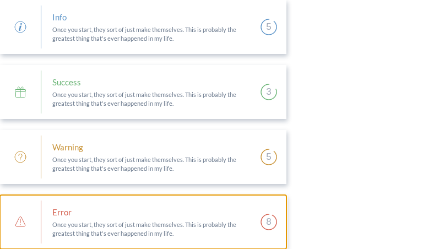Select the Success notification title
Screen dimensions: 423x249
67,83
